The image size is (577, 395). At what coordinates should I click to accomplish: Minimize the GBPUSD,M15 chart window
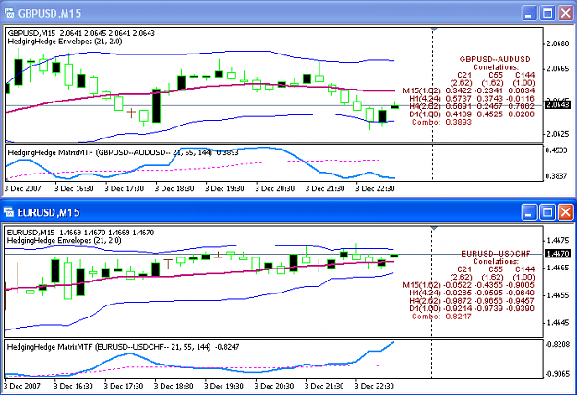[x=529, y=14]
